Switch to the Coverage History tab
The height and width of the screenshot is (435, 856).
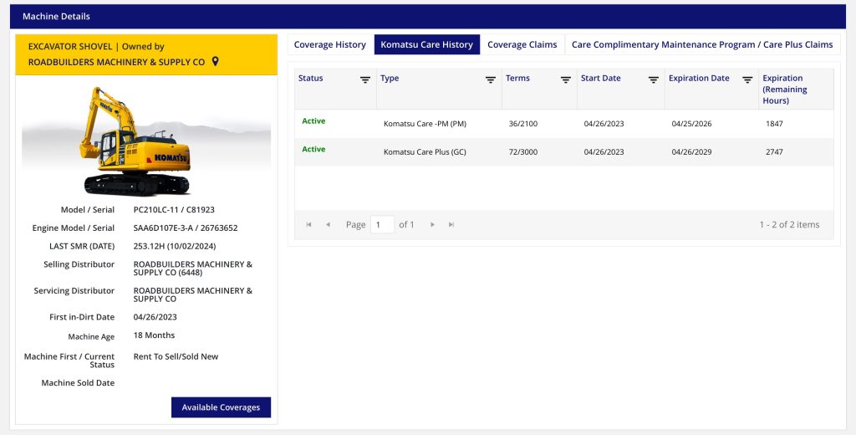[x=330, y=44]
